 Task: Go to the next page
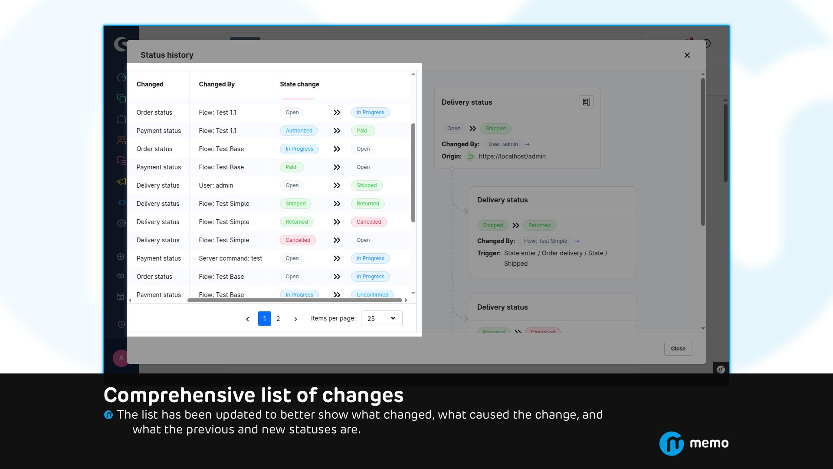pos(296,319)
